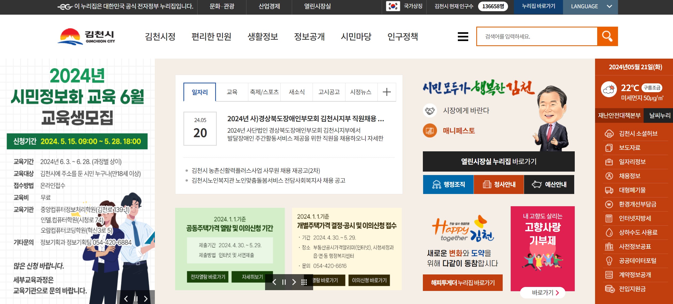Open 김천시정 main menu
Image resolution: width=673 pixels, height=304 pixels.
tap(160, 37)
